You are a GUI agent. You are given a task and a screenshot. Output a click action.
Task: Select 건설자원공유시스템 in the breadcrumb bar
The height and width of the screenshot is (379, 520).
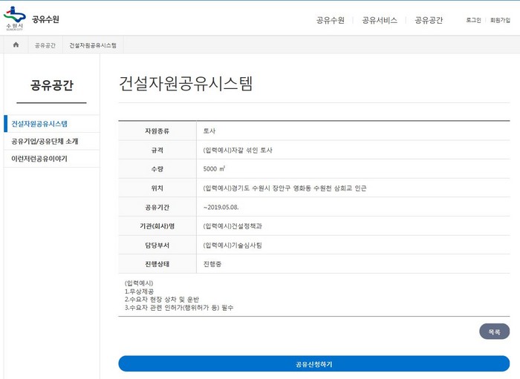93,45
